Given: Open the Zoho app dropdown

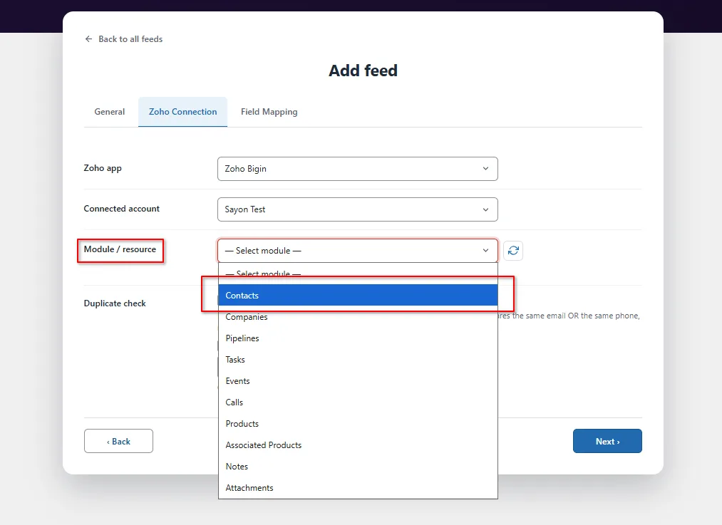Looking at the screenshot, I should (x=358, y=169).
